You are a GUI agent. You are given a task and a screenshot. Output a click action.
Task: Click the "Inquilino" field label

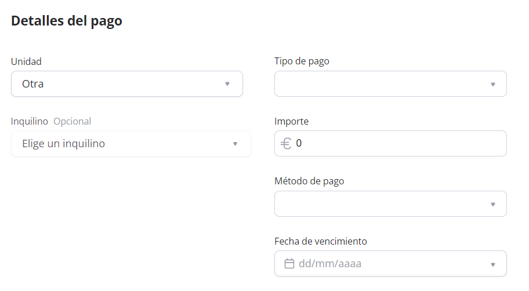(x=30, y=121)
